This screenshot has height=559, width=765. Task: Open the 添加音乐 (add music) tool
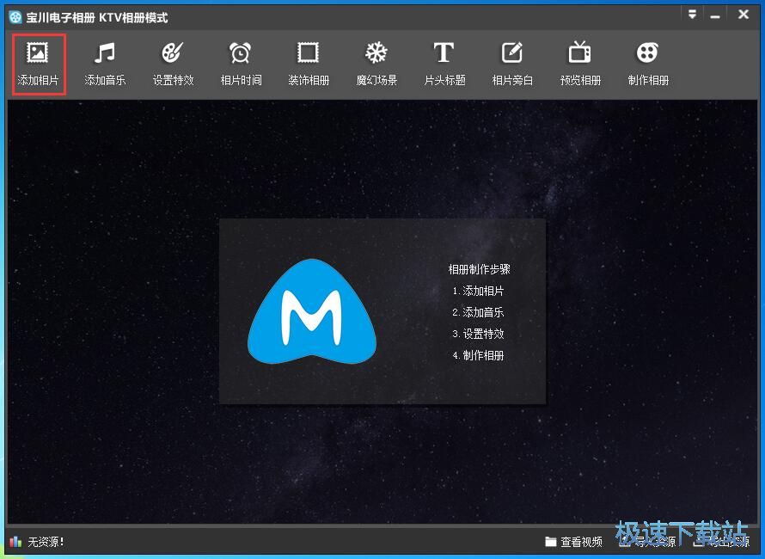pyautogui.click(x=105, y=64)
